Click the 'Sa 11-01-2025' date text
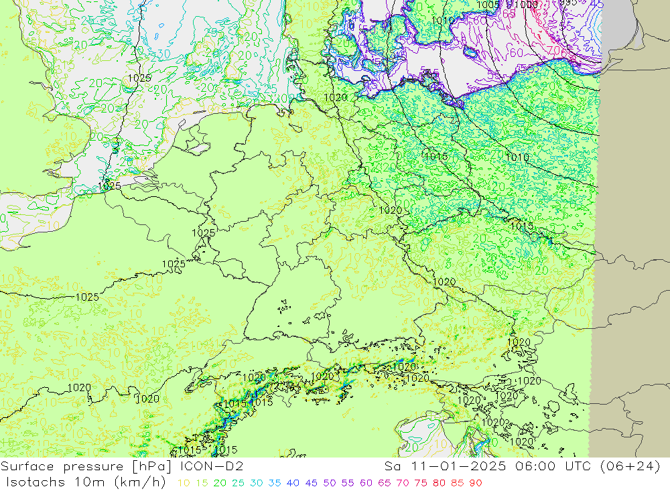The image size is (670, 491). click(445, 466)
